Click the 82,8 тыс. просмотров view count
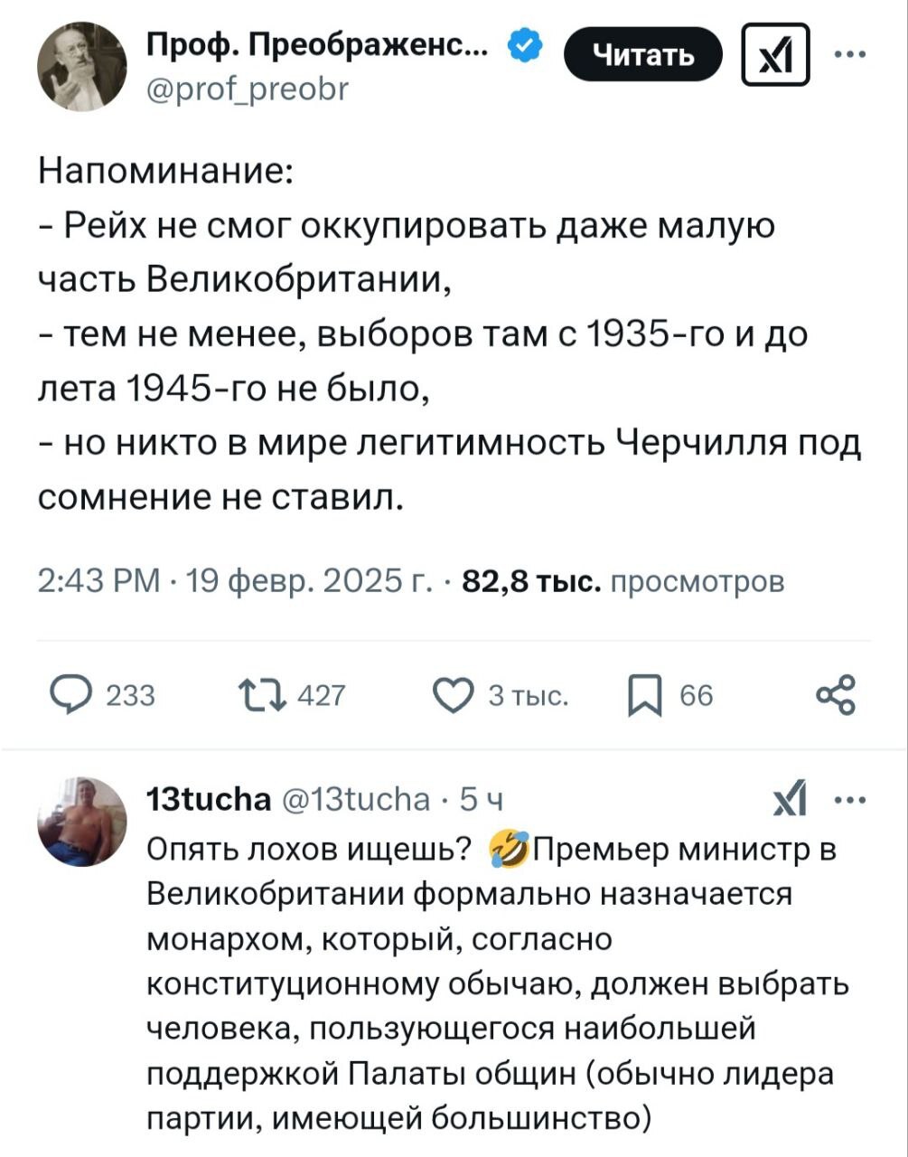This screenshot has height=1157, width=908. [x=622, y=581]
